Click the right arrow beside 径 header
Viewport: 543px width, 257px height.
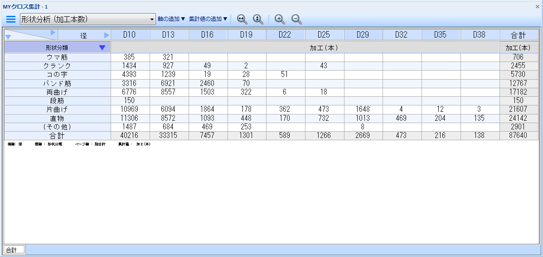pos(107,35)
